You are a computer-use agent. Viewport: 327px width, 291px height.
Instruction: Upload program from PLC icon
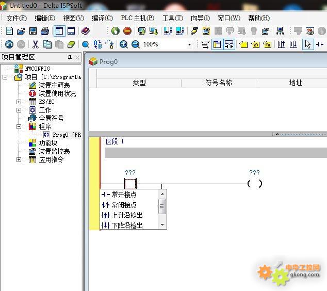tap(142, 31)
